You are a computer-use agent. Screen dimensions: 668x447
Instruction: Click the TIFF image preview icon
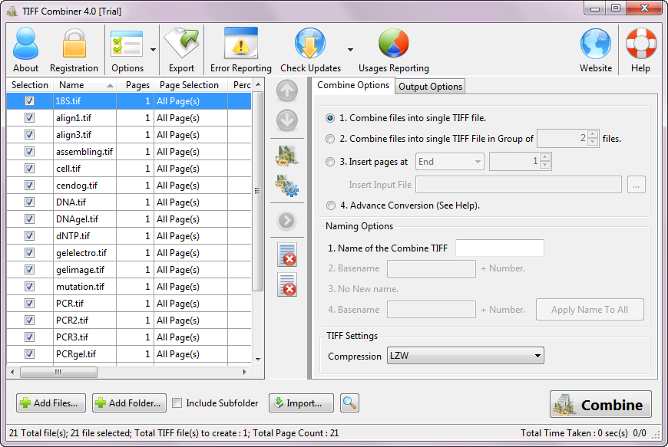click(x=286, y=156)
